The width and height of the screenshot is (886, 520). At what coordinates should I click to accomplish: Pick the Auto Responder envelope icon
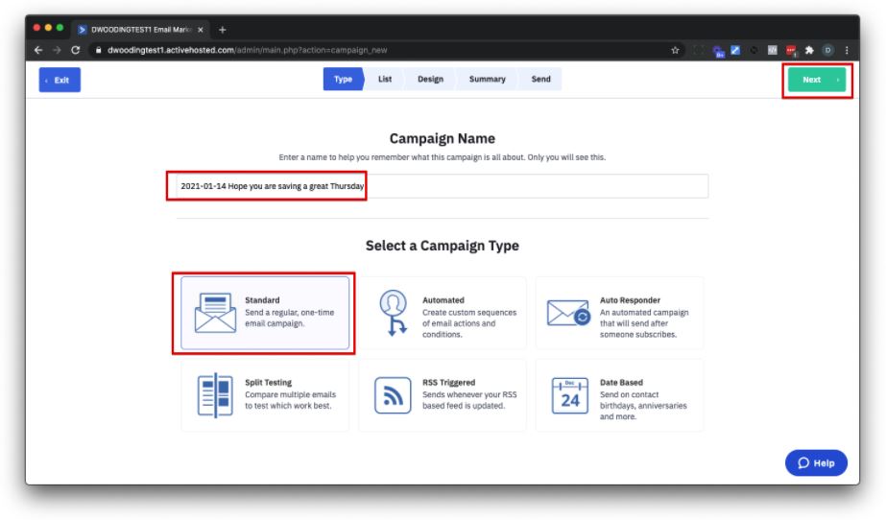click(568, 314)
